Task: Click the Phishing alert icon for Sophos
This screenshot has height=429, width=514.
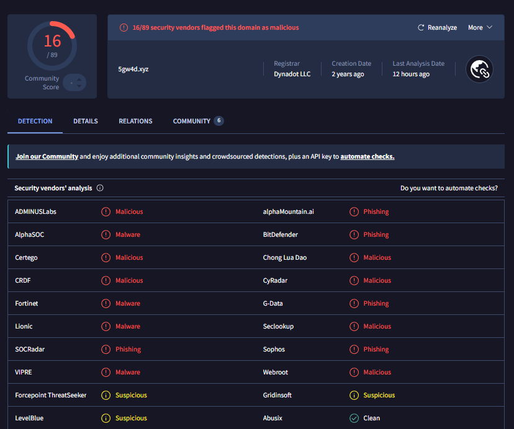Action: tap(354, 349)
